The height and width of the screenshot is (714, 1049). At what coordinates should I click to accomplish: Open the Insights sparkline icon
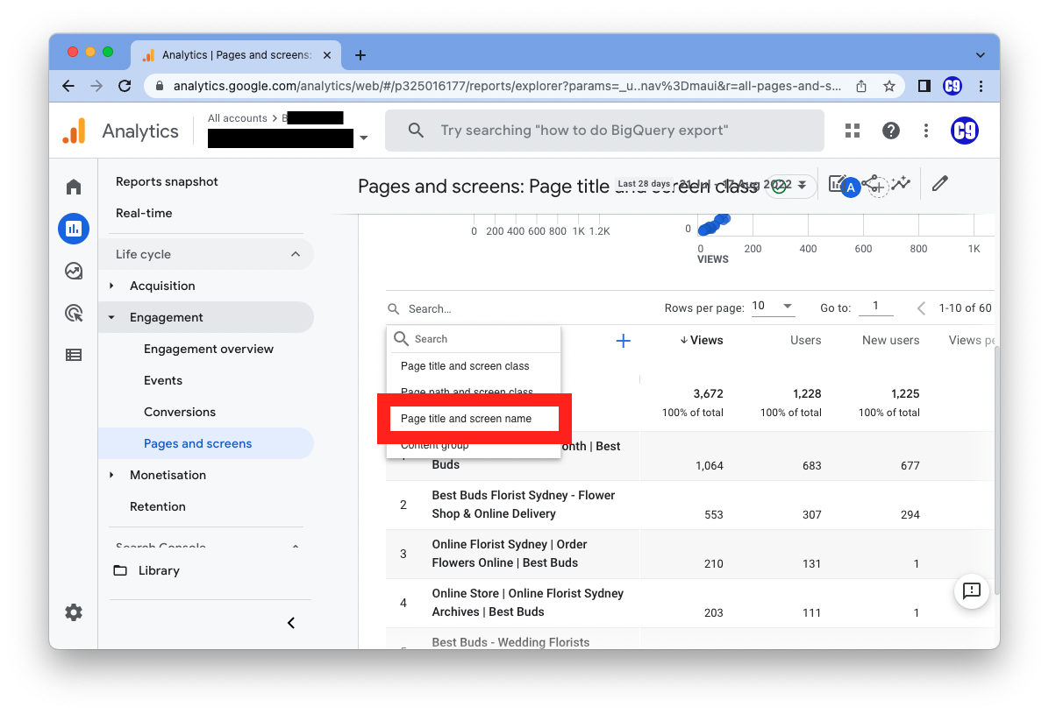pos(901,184)
